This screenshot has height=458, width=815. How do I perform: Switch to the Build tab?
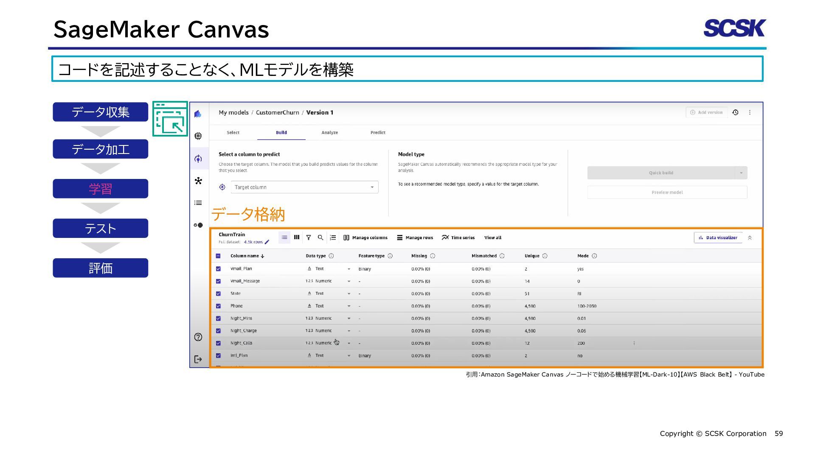click(281, 132)
